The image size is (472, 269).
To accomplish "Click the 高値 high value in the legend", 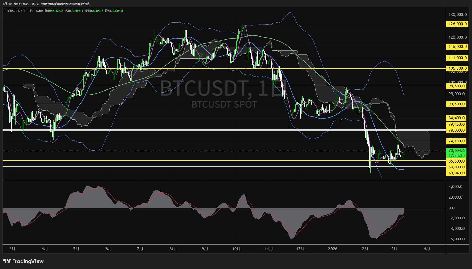I will coord(74,11).
